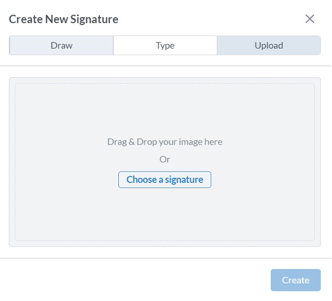Confirm signature creation with Create
Viewport: 332px width, 301px height.
coord(295,280)
